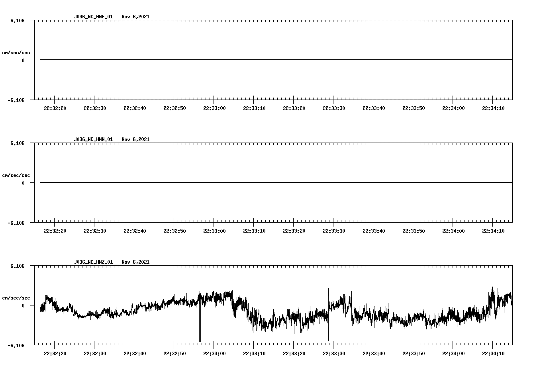Click 22:33:20 time label under HNE plot
Image resolution: width=541 pixels, height=368 pixels.
(x=294, y=108)
